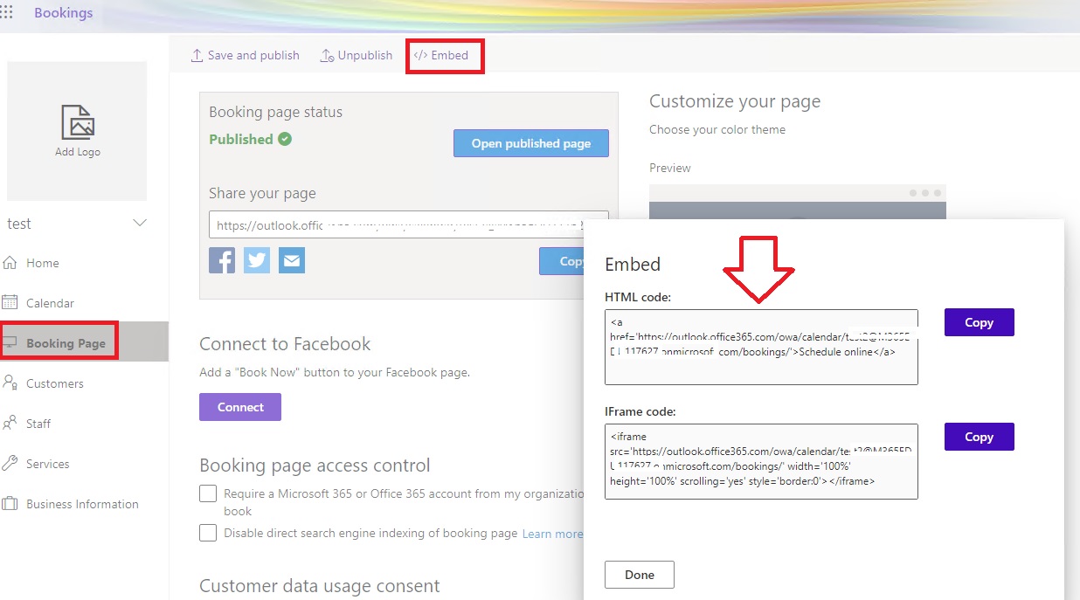Click Open published page button
The height and width of the screenshot is (600, 1080).
pyautogui.click(x=531, y=143)
